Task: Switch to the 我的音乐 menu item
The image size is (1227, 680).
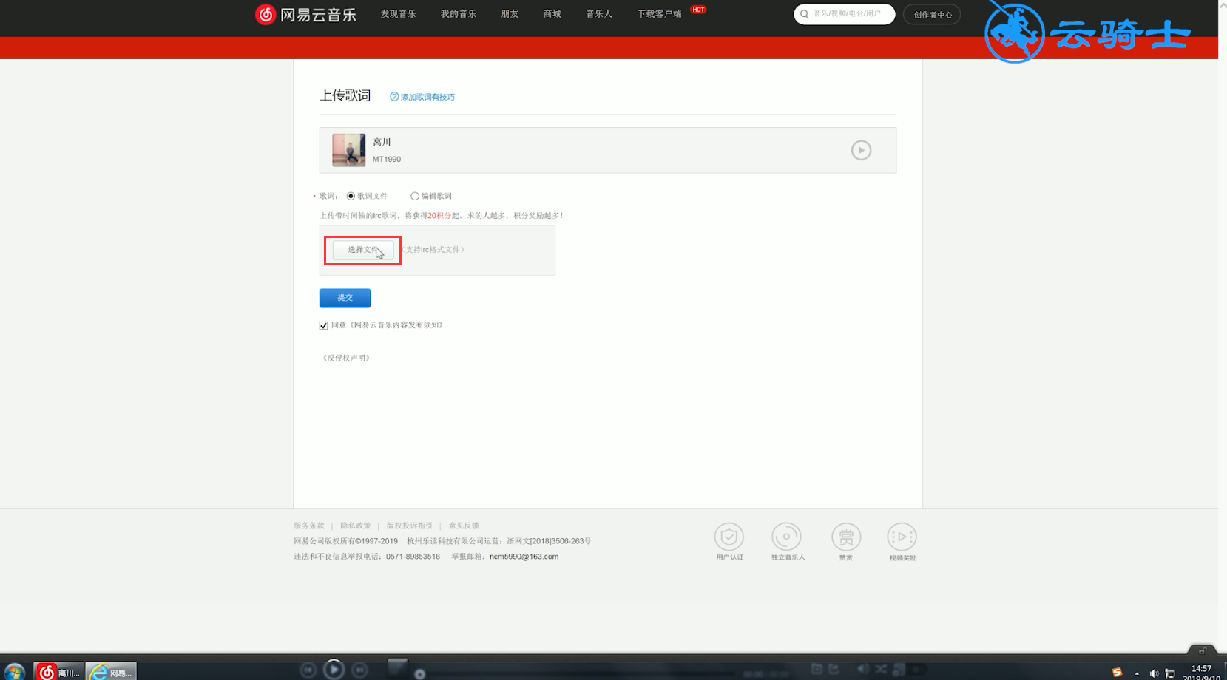Action: tap(458, 13)
